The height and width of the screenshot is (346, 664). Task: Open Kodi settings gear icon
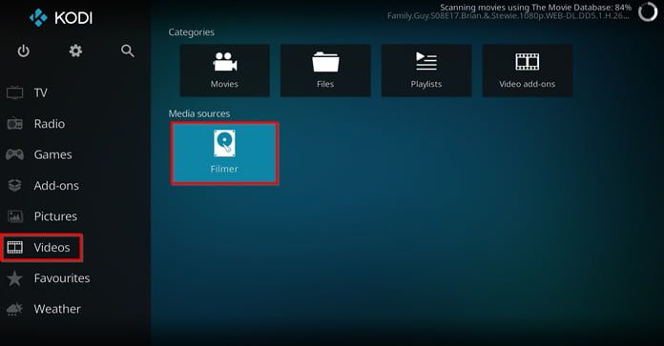(75, 51)
